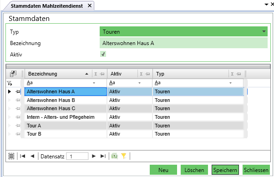This screenshot has height=177, width=274.
Task: Toggle the Aktiv checkbox
Action: click(103, 54)
